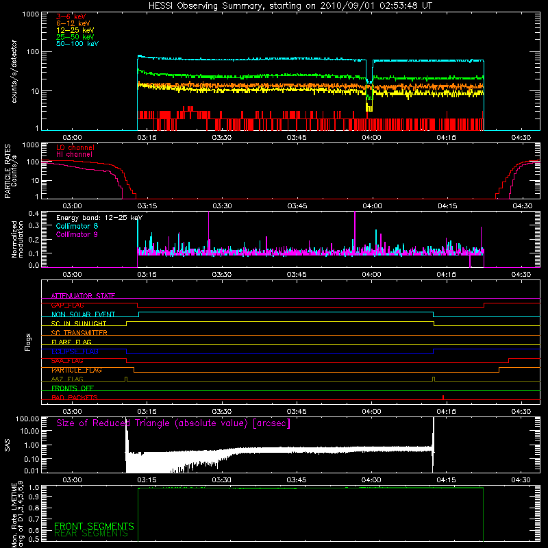This screenshot has width=548, height=548.
Task: Select the orange 6-12 keV legend entry
Action: [73, 23]
